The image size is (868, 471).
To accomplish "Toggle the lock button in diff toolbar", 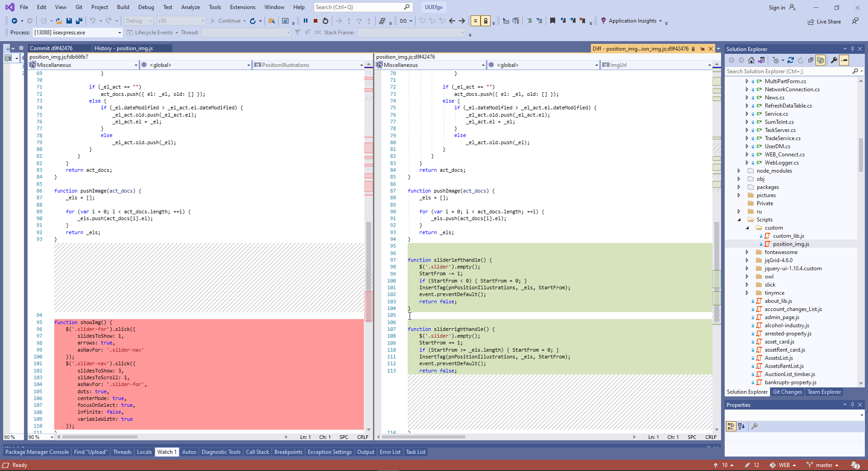I will pyautogui.click(x=486, y=21).
